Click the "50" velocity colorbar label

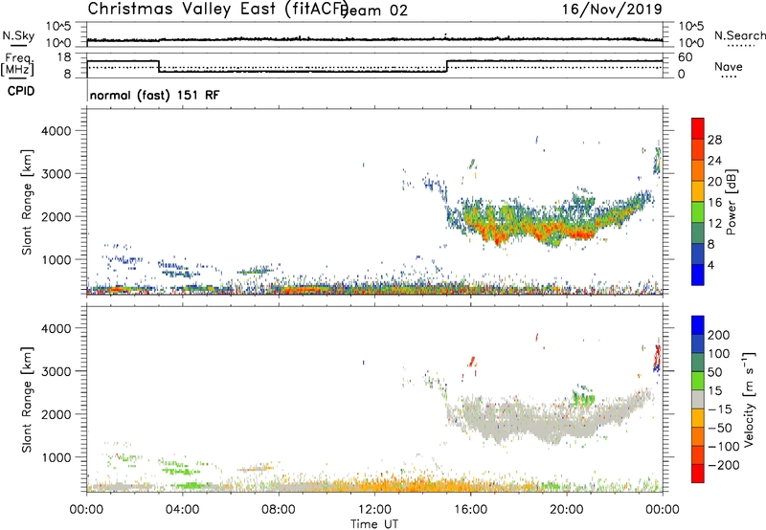(x=714, y=372)
